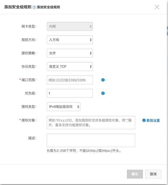Click the 端口范围 input field
168x185 pixels.
70,80
